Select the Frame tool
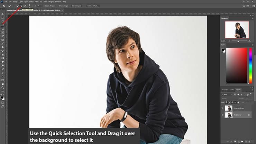256x144 pixels. tap(3, 33)
